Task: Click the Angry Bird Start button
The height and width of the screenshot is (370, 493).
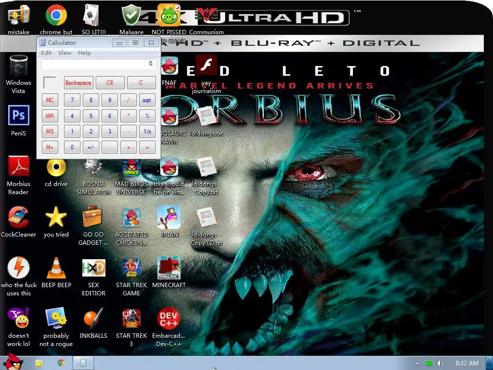Action: [14, 362]
